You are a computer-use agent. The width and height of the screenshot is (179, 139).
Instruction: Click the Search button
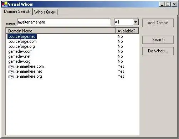pos(158,40)
